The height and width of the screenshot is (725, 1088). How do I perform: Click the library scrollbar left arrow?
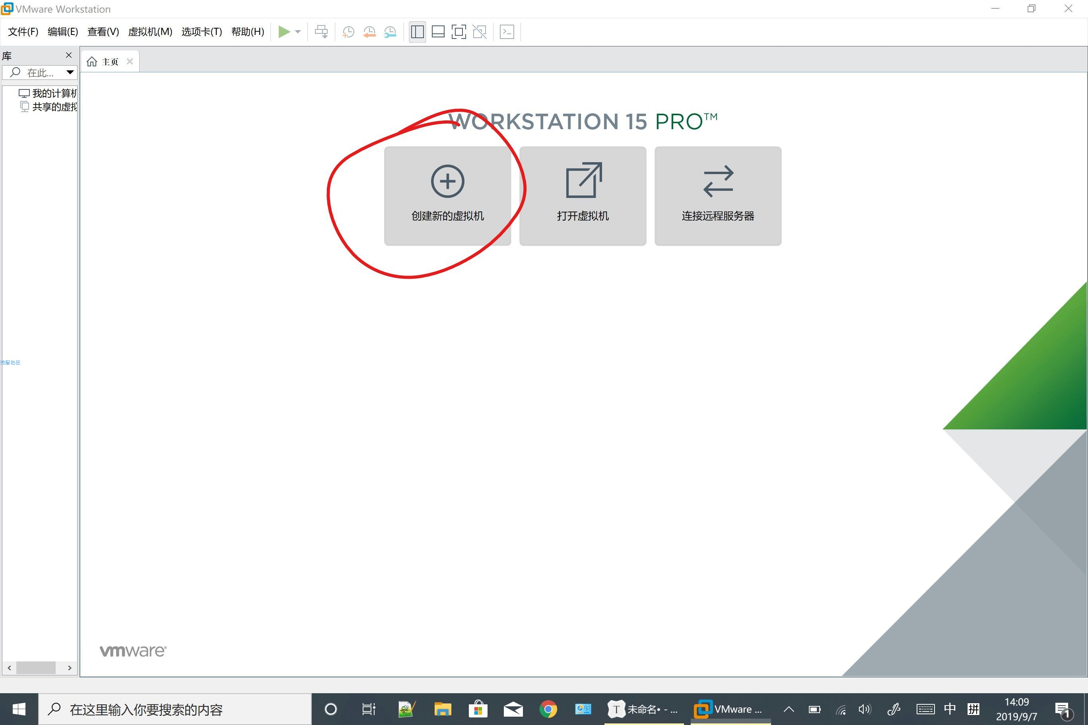click(x=9, y=668)
